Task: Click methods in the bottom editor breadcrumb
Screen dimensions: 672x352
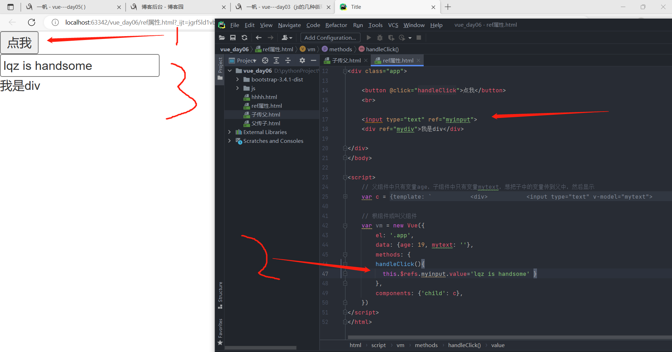Action: point(426,345)
